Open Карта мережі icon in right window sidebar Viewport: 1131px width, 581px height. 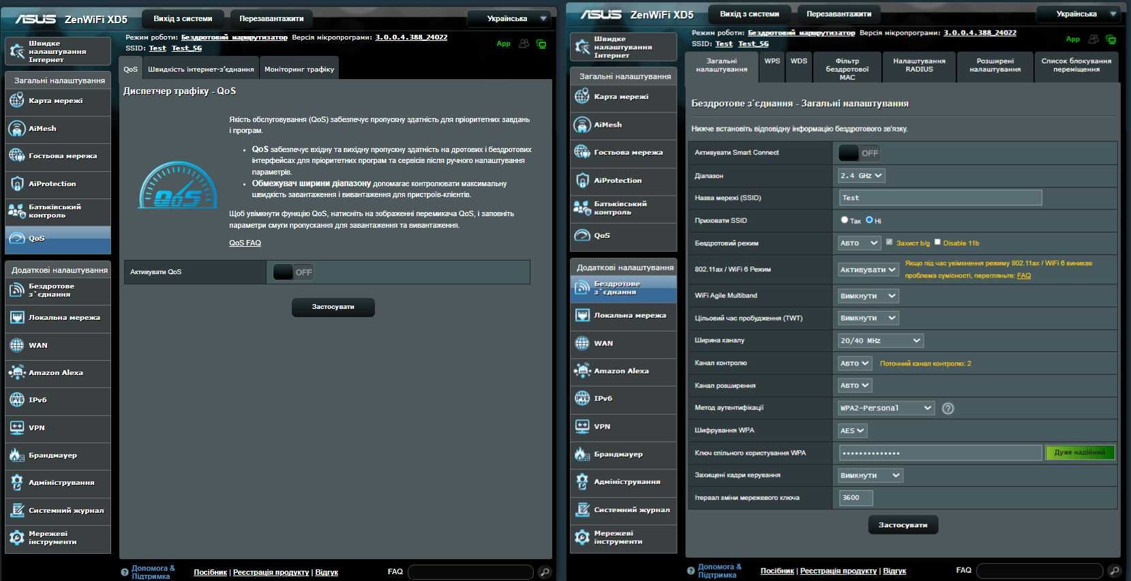tap(582, 97)
